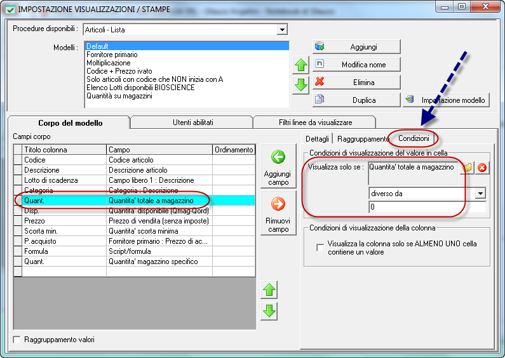Move selected field up in list

(269, 289)
